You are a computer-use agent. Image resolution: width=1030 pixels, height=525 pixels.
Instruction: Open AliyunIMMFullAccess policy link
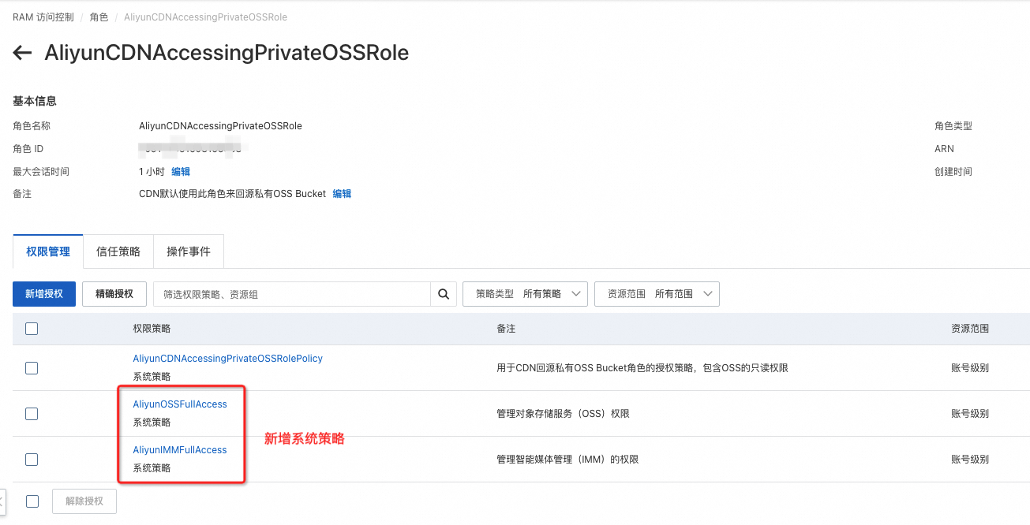[x=180, y=450]
